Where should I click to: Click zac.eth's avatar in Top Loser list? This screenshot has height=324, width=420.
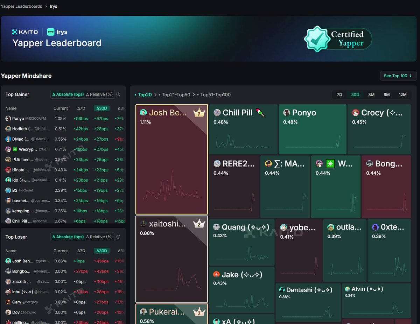click(x=8, y=281)
